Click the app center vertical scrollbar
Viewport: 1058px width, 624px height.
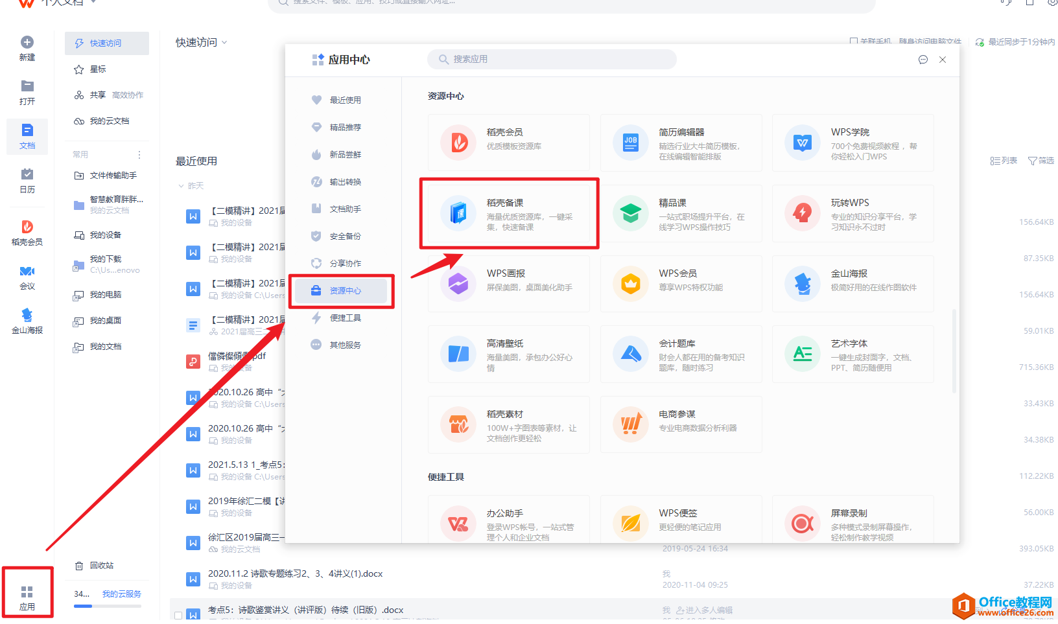click(954, 351)
